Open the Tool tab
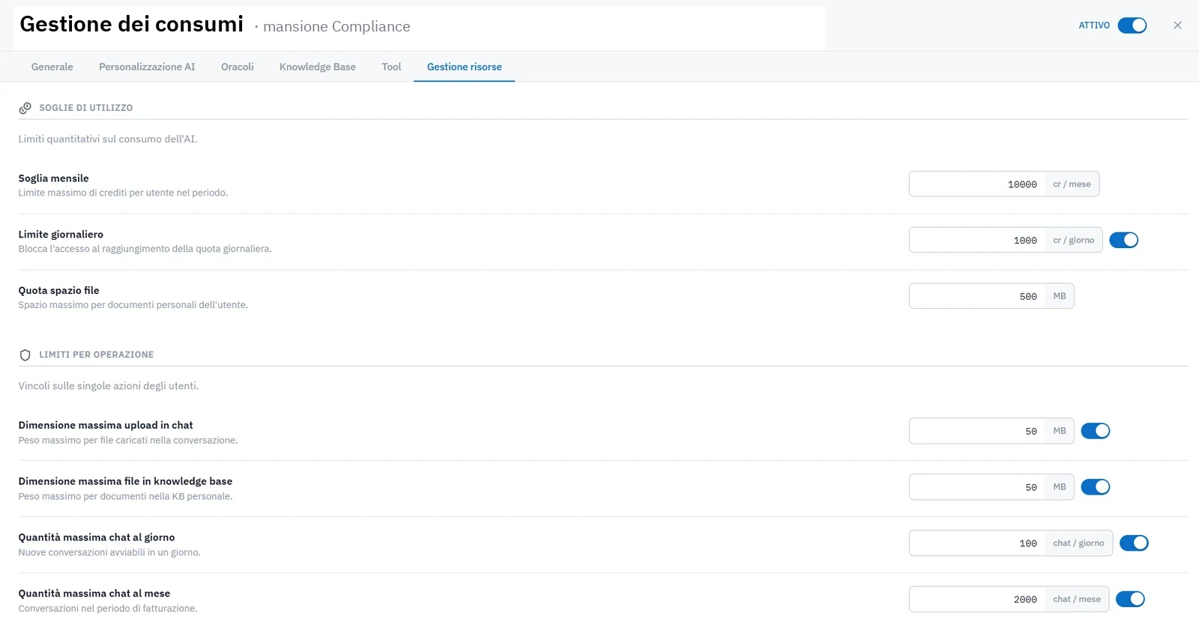 (x=391, y=67)
